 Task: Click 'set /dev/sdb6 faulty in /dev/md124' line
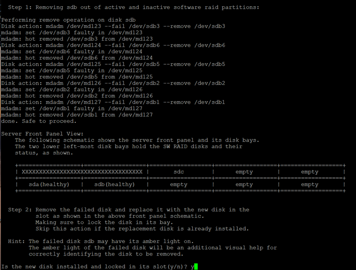pos(72,51)
